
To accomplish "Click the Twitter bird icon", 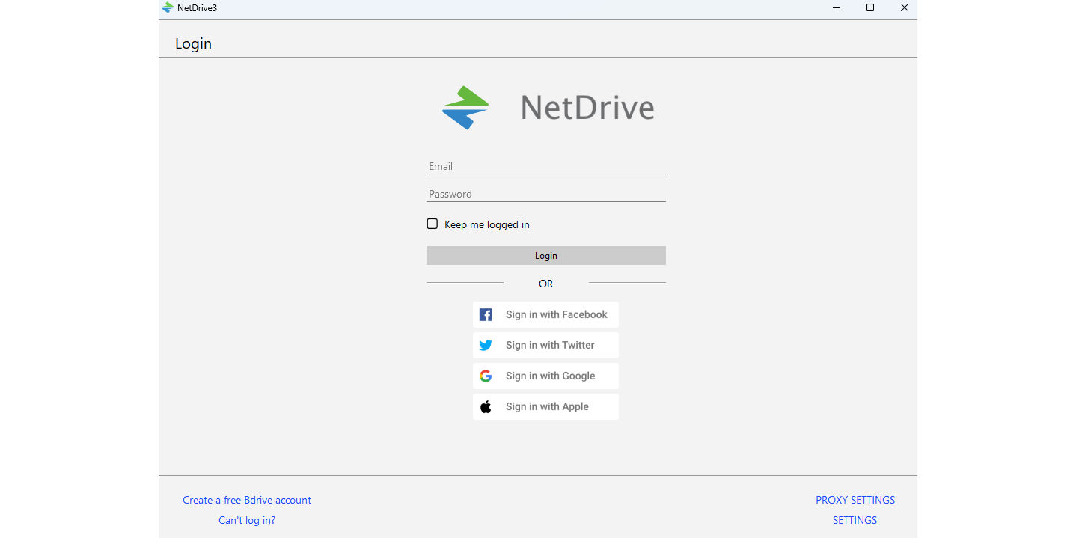I will coord(486,345).
